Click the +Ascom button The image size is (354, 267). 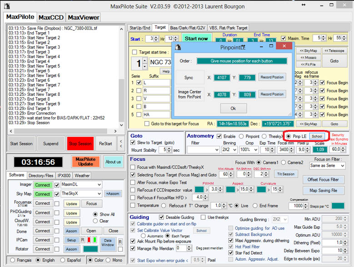(113, 194)
